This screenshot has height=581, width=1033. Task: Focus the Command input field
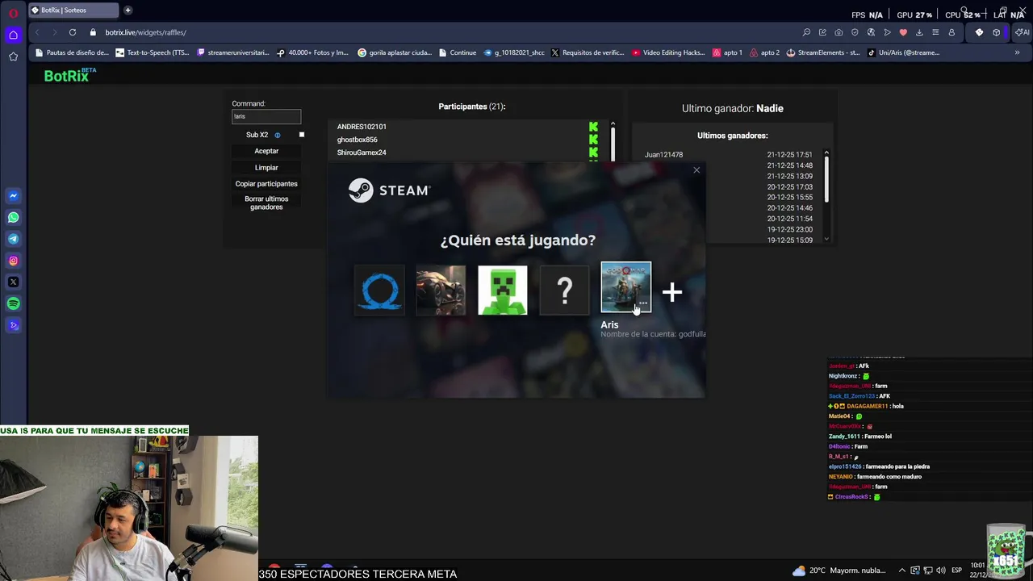(x=266, y=116)
